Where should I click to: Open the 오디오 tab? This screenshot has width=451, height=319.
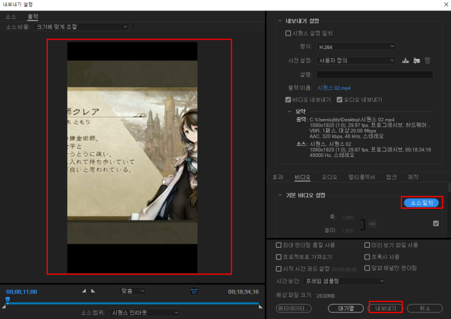[329, 177]
